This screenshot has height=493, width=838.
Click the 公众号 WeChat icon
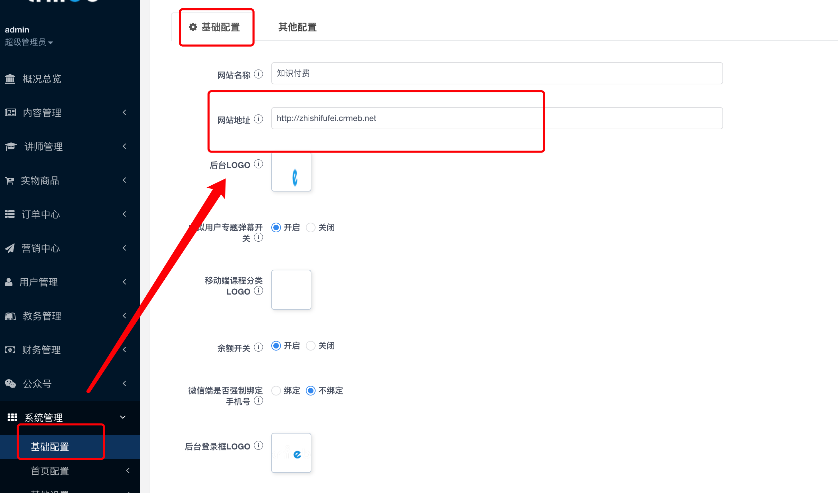pyautogui.click(x=10, y=384)
